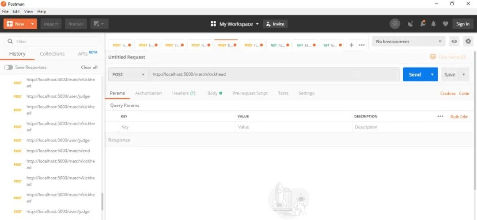This screenshot has width=477, height=220.
Task: Open the APIs BETA tab
Action: 87,53
